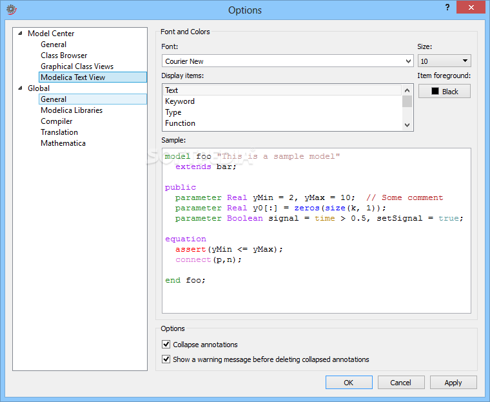Click the Cancel button

pos(401,382)
